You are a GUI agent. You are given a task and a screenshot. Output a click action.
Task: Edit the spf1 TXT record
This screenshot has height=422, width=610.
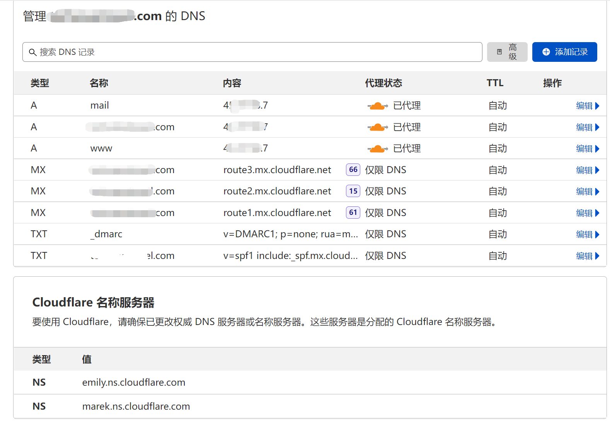[588, 256]
